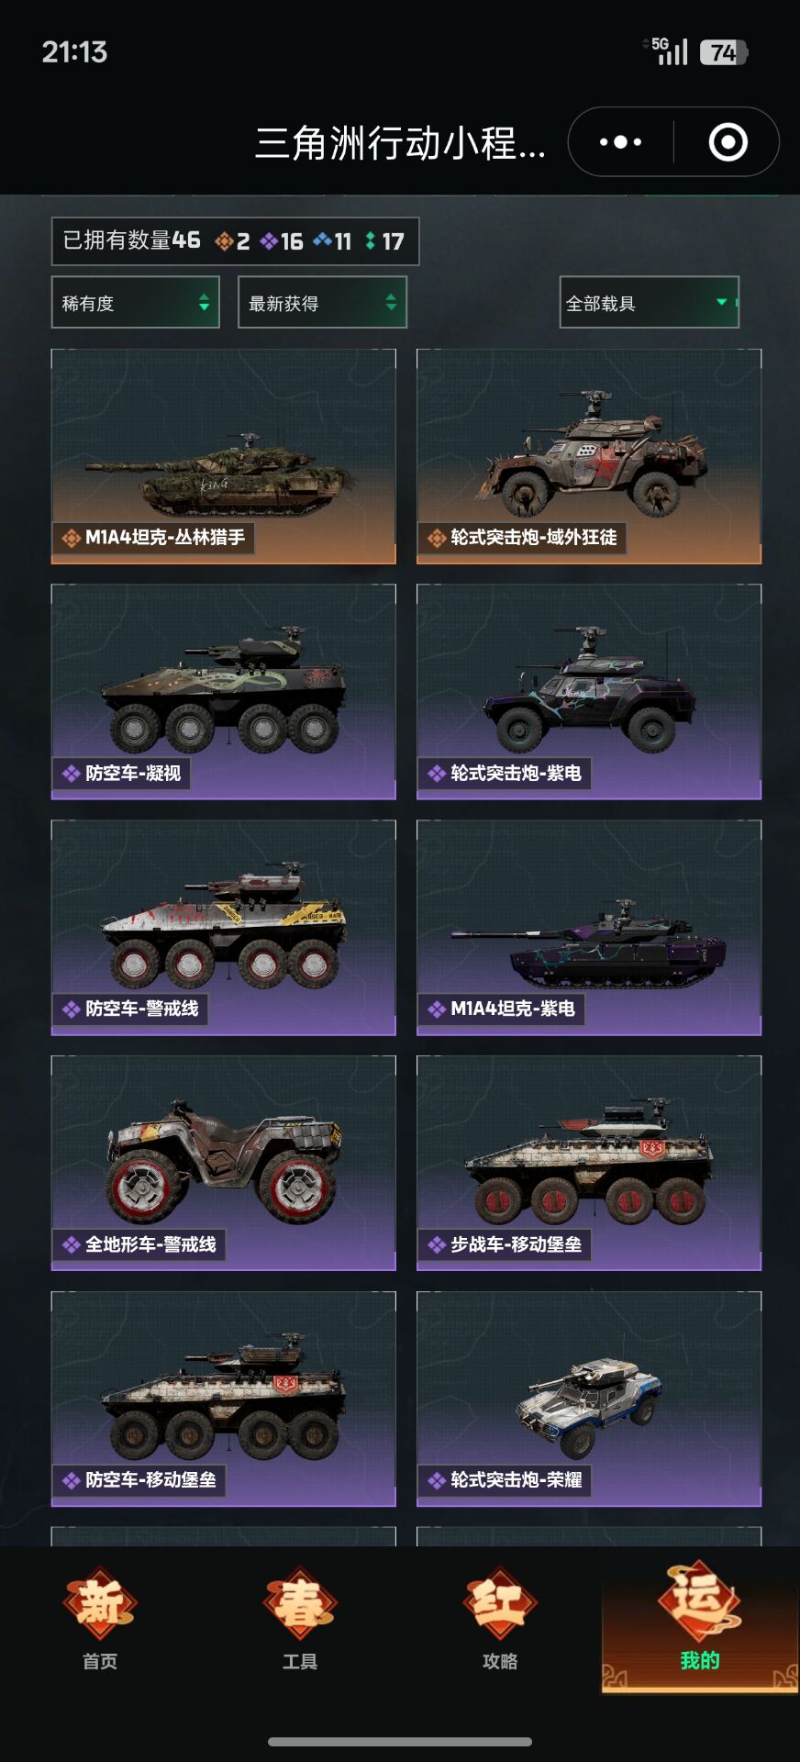Toggle the 最新获得 sort order

coord(322,302)
